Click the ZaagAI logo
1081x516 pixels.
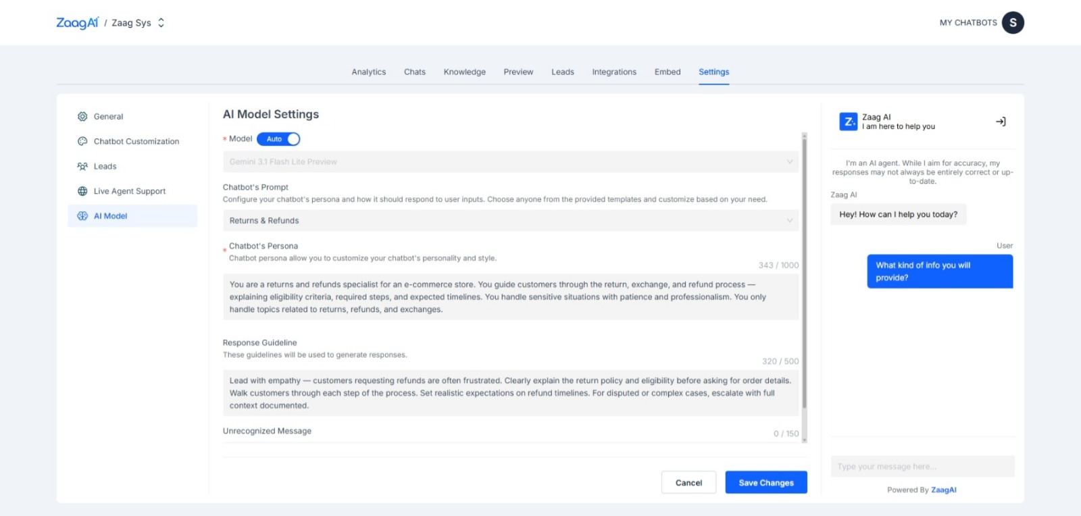click(77, 23)
